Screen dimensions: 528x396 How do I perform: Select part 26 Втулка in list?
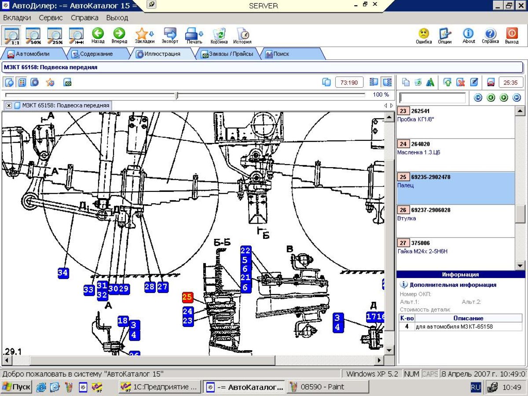[x=455, y=221]
